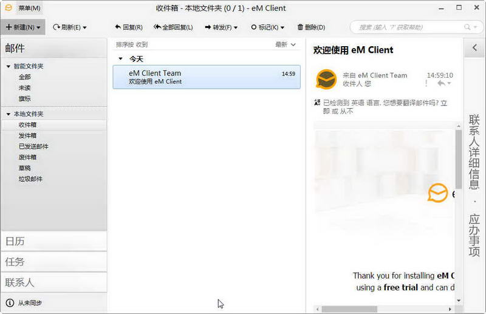Viewport: 486px width, 314px height.
Task: Click the eM Client logo icon in title bar
Action: (9, 8)
